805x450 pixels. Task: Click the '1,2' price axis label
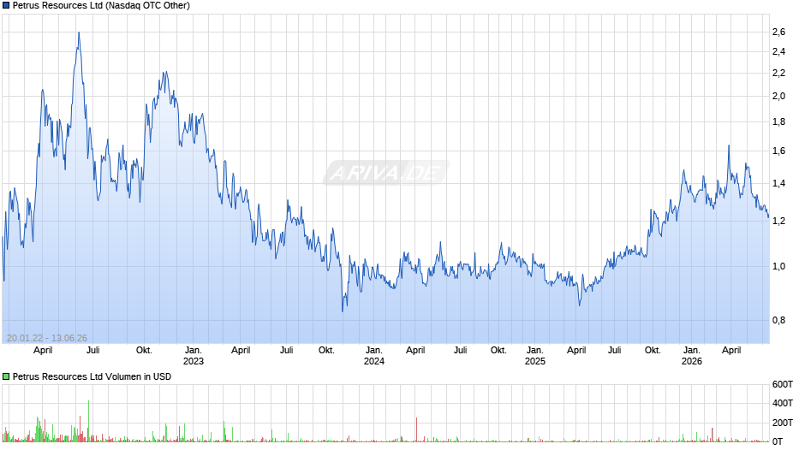pyautogui.click(x=778, y=222)
